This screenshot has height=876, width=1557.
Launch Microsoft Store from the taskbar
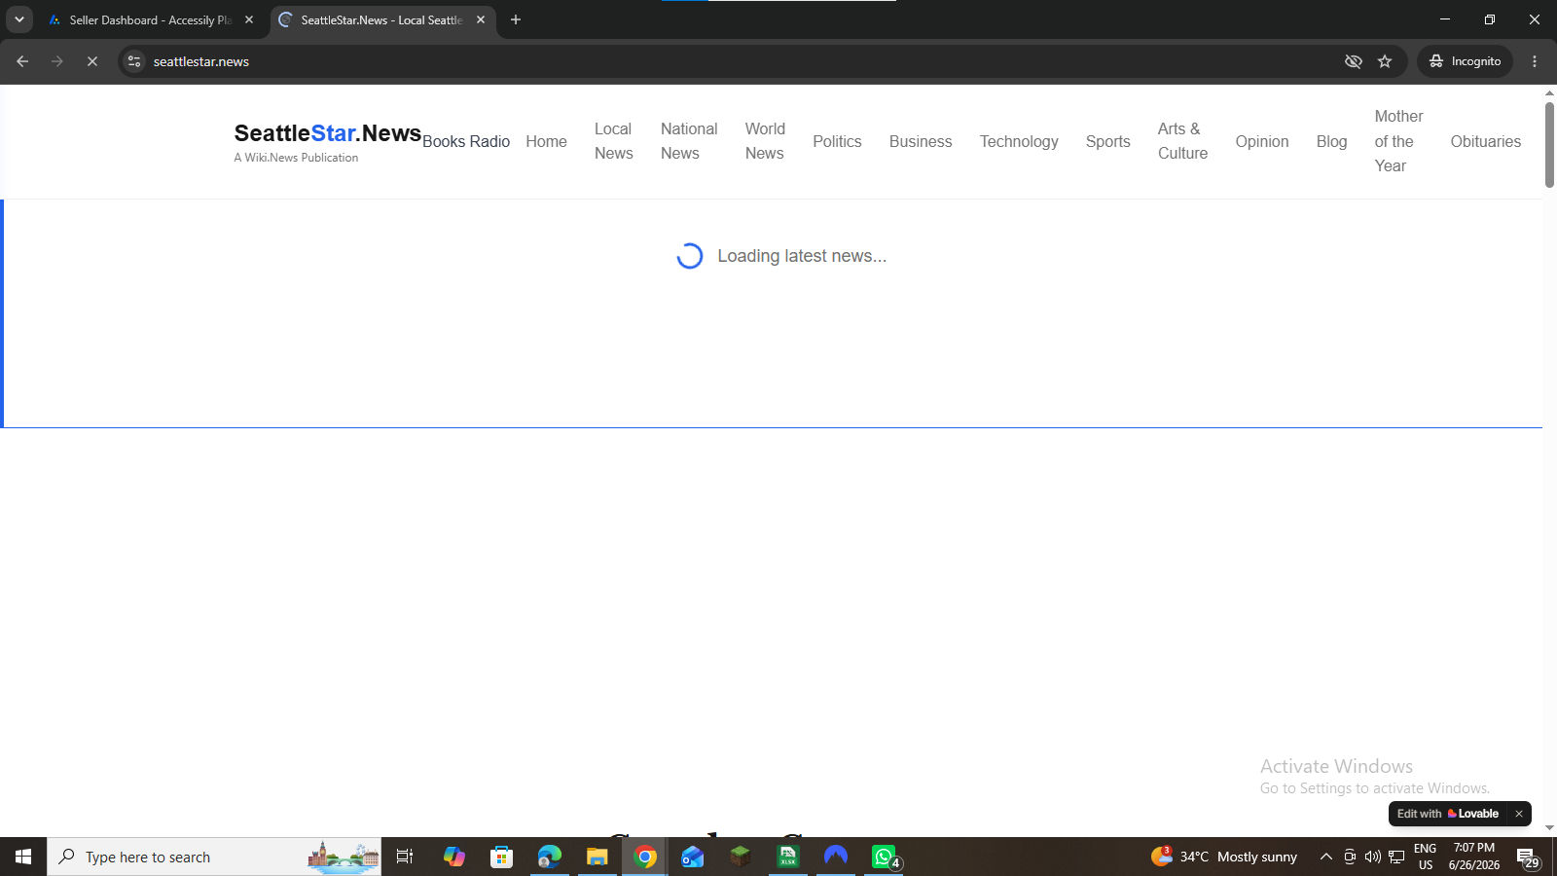(501, 857)
